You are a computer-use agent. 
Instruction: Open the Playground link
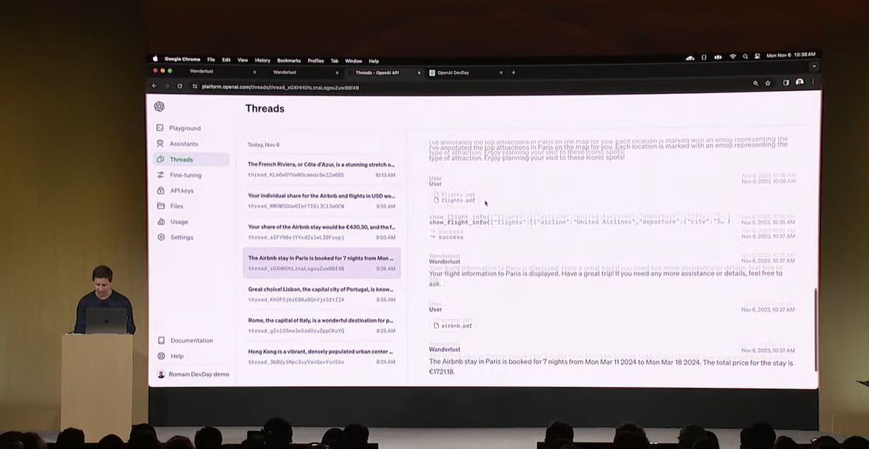click(x=185, y=128)
